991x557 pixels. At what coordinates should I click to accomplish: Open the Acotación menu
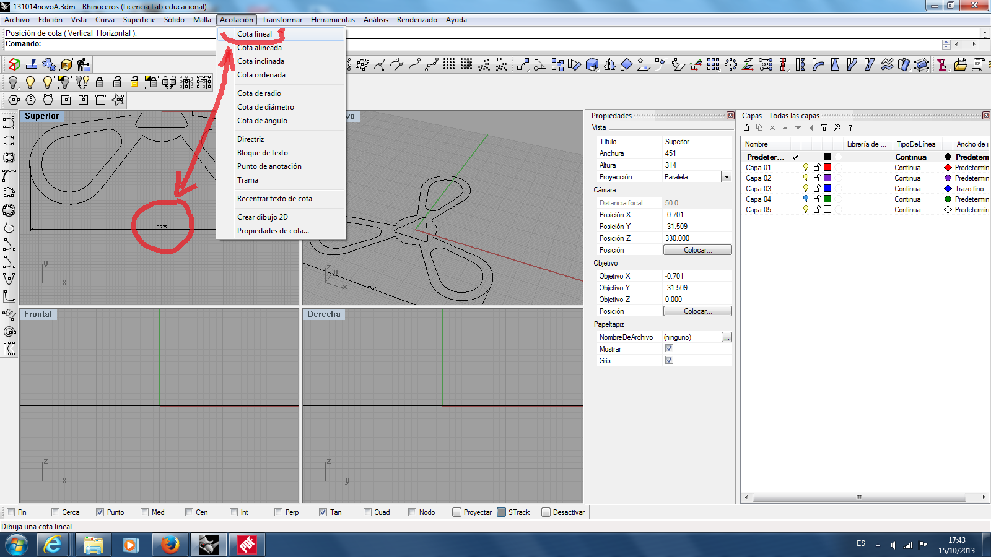point(237,20)
